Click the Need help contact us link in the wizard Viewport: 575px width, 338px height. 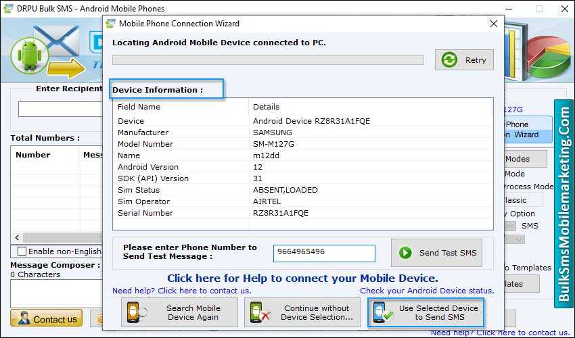181,291
